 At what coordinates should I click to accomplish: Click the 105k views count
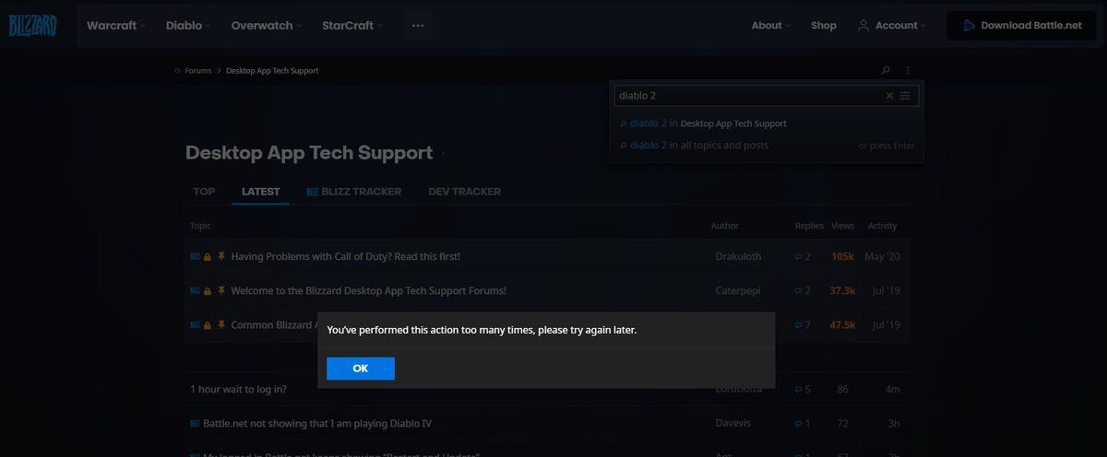[843, 256]
